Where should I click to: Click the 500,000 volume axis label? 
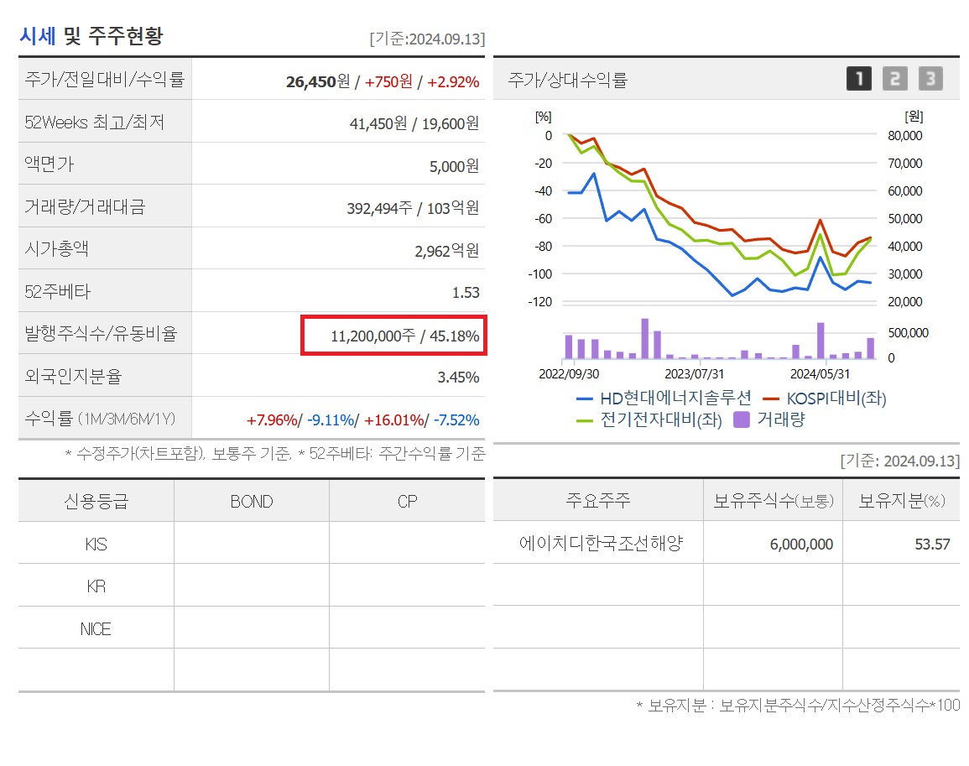coord(908,332)
